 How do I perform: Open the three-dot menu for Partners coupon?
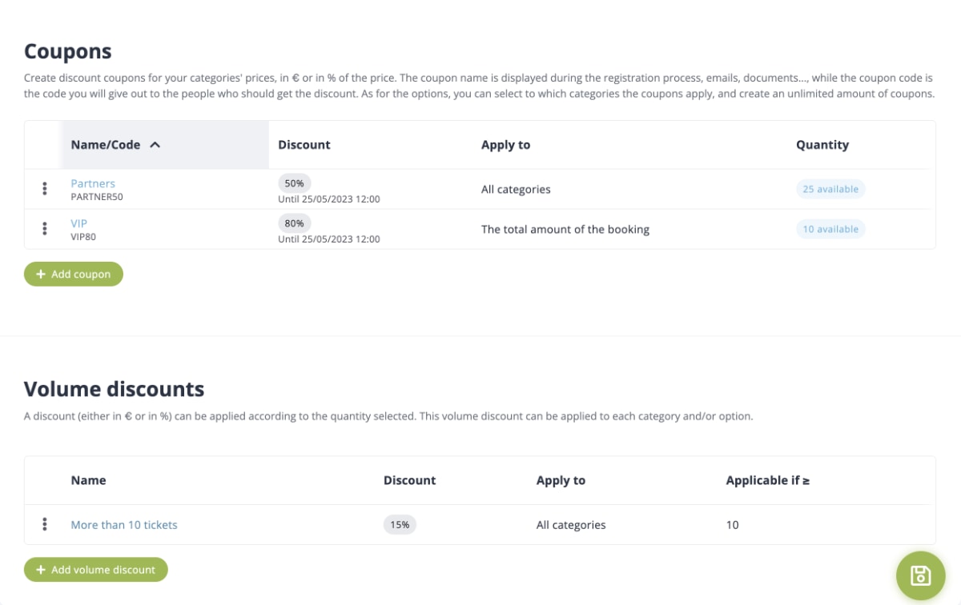click(x=45, y=189)
